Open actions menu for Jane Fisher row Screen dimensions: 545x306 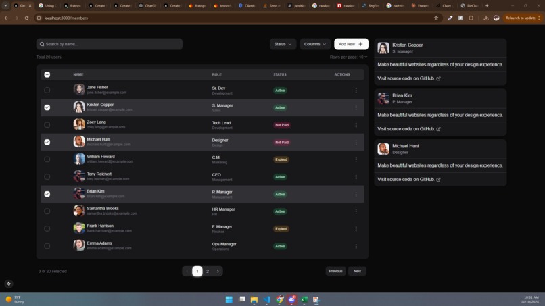point(356,91)
